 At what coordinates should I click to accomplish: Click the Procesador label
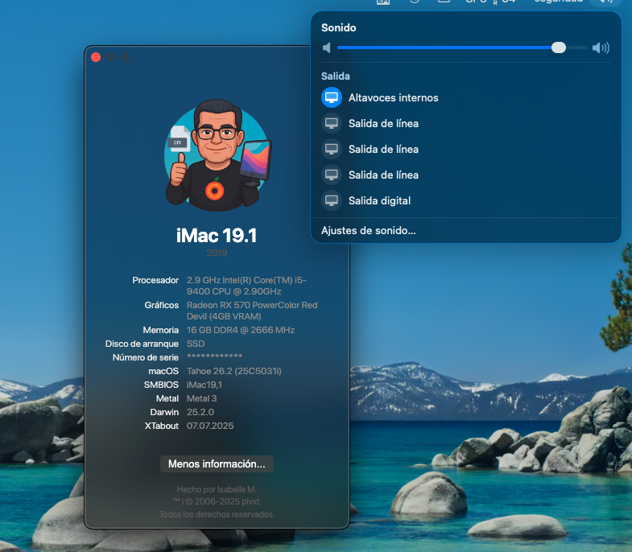155,280
